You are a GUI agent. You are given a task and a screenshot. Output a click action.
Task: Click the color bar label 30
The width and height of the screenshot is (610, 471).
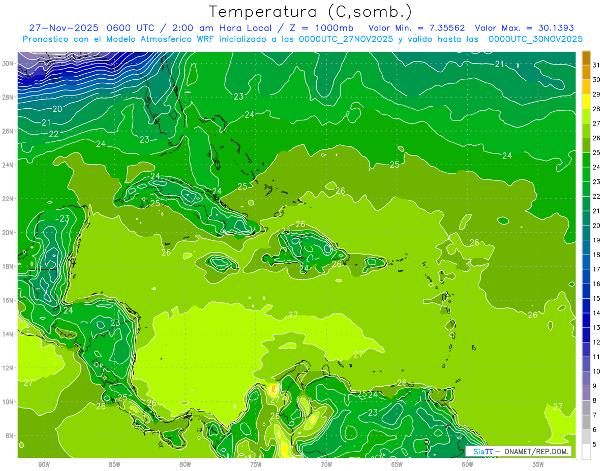pos(596,79)
